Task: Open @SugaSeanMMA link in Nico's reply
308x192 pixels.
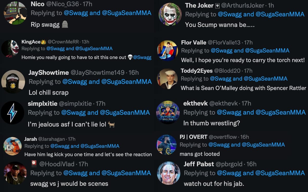Action: [x=127, y=13]
